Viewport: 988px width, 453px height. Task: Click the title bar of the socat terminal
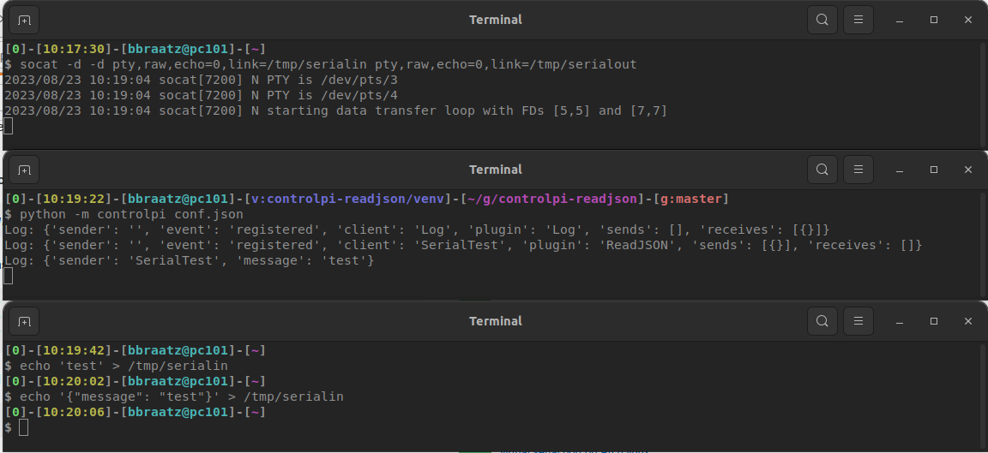(495, 21)
